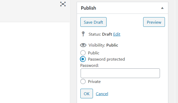
Task: Cancel the visibility changes
Action: [102, 94]
